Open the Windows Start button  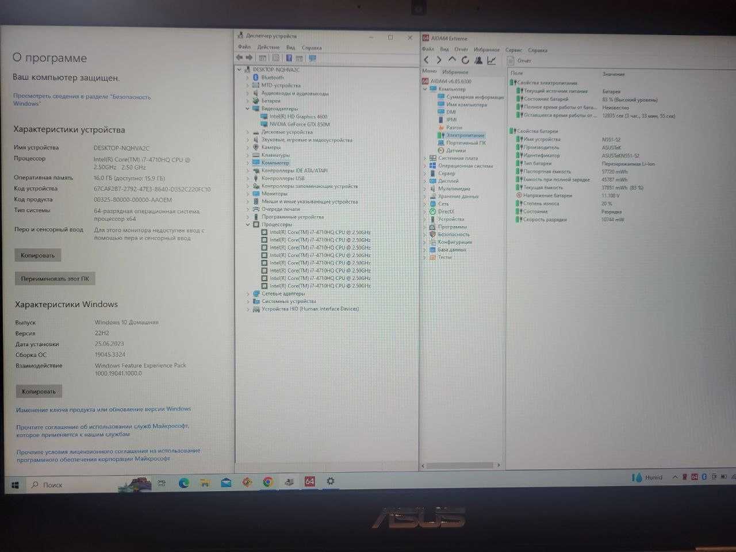click(x=15, y=485)
